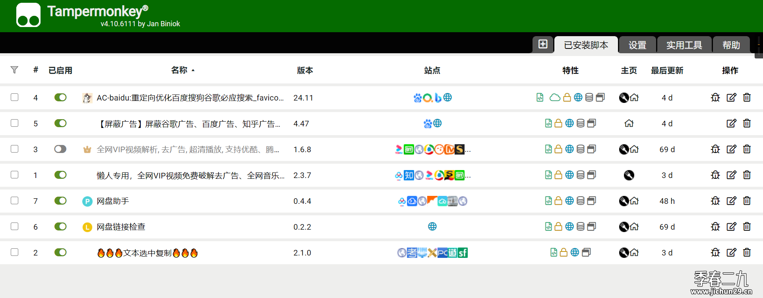Delete the AC-baidu script
763x298 pixels.
(x=747, y=97)
